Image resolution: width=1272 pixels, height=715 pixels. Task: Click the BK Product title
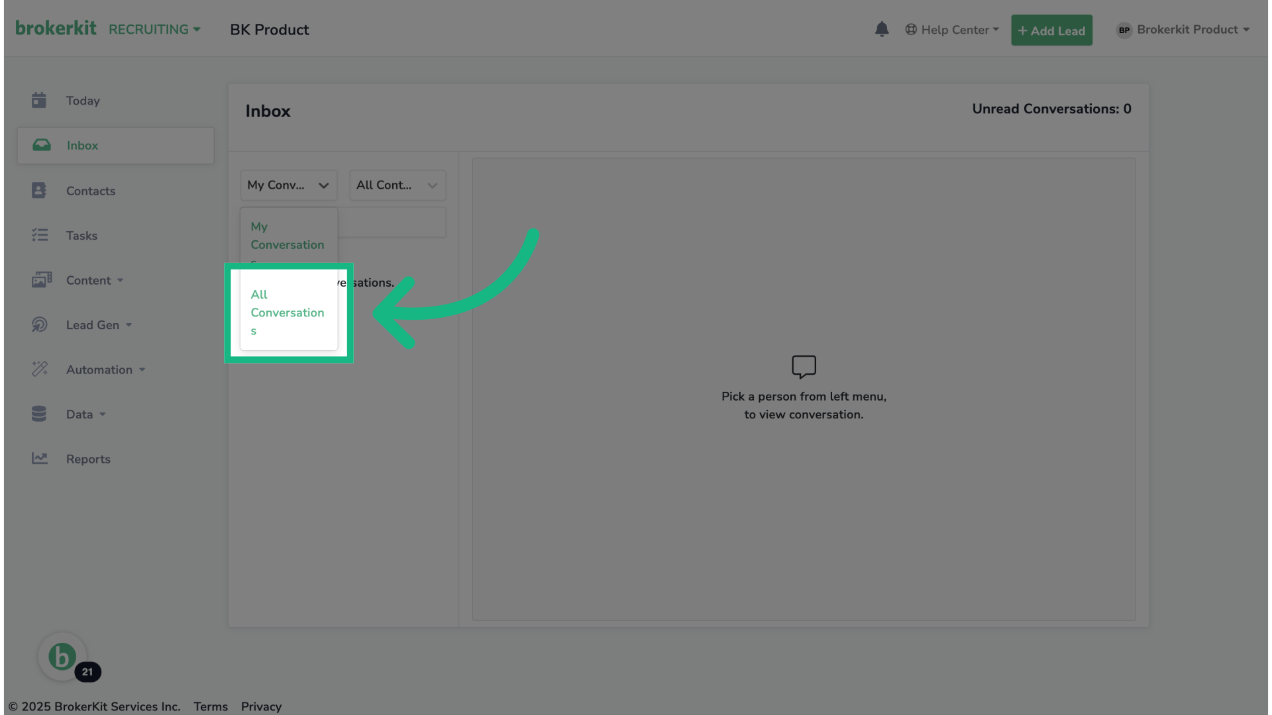click(x=270, y=30)
